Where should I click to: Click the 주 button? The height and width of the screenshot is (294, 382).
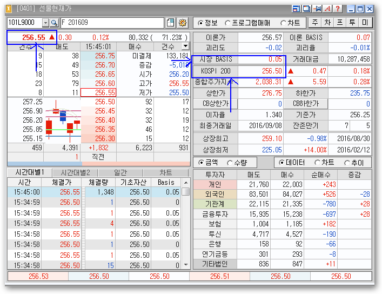point(315,22)
